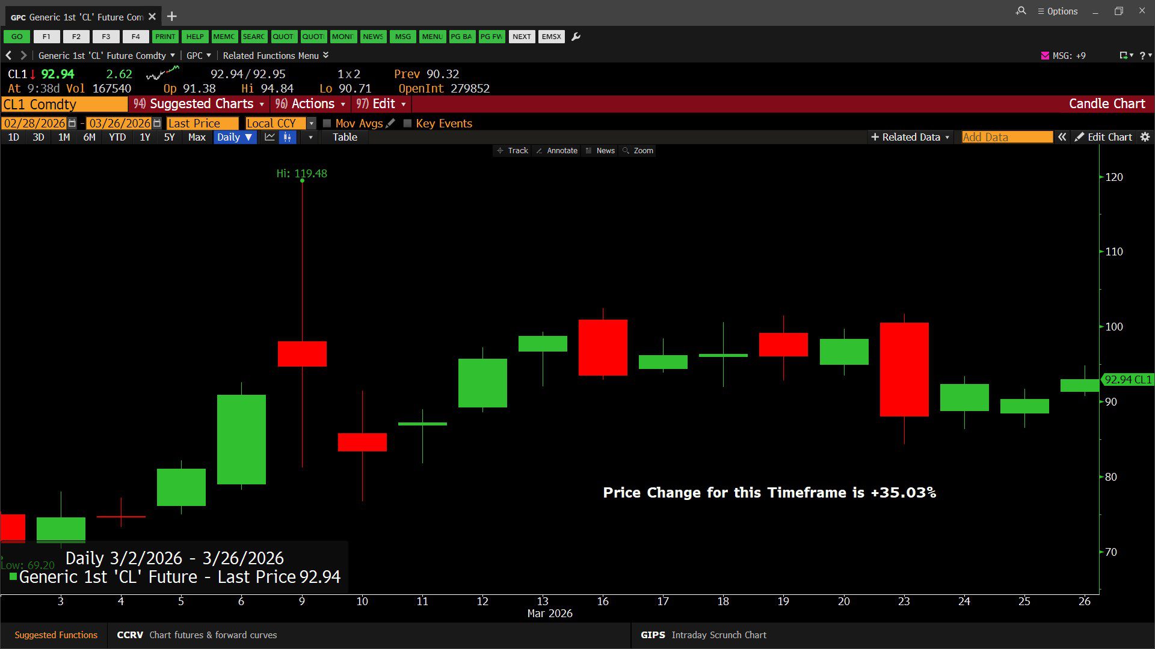Enable the Key Events checkbox

click(x=407, y=123)
